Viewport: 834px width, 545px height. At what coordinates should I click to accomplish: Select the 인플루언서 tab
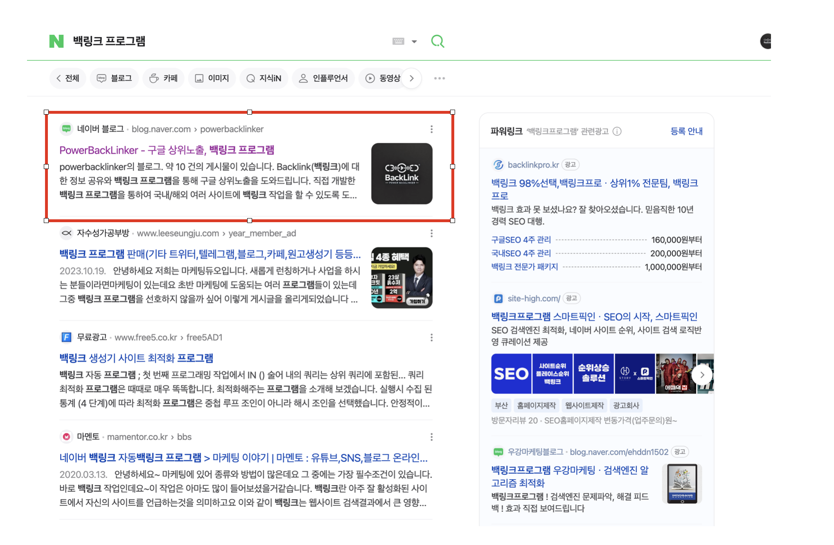pos(323,78)
